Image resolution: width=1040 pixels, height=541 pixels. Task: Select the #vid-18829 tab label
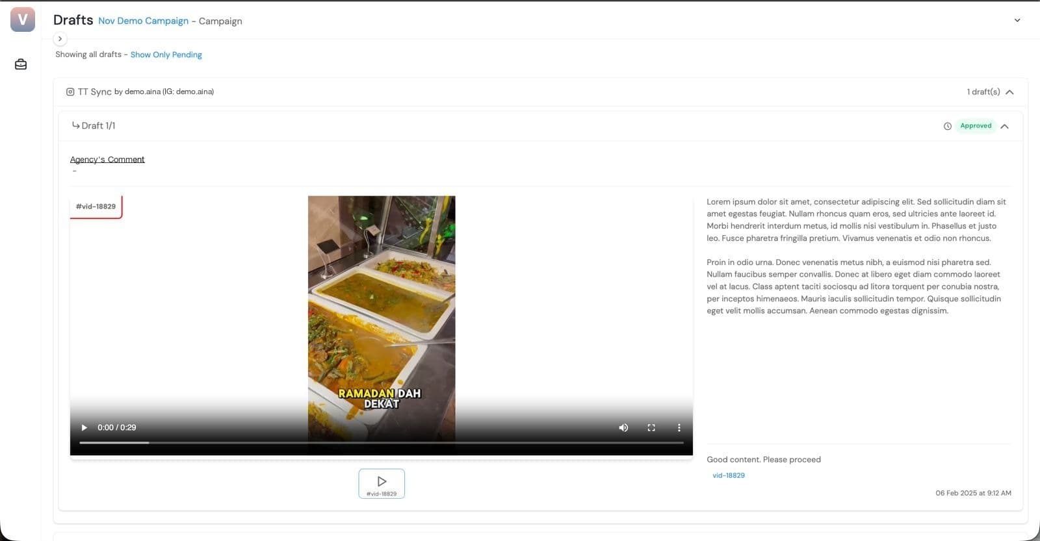coord(96,207)
